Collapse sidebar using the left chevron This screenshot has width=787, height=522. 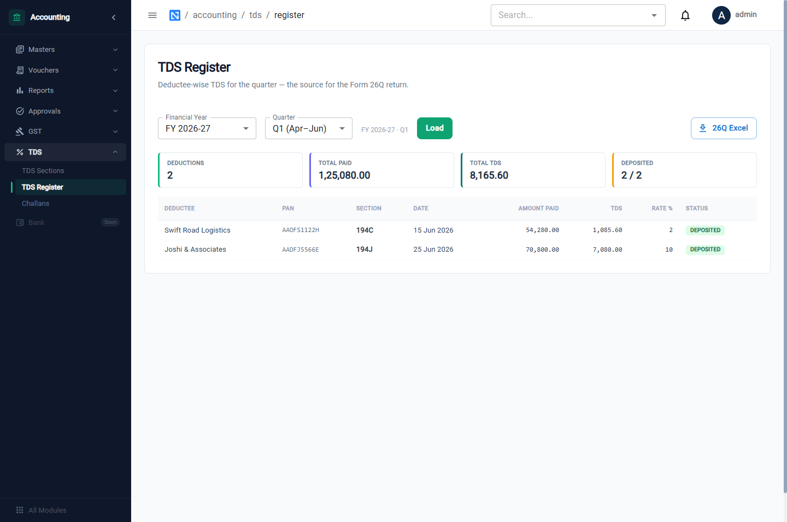tap(114, 17)
